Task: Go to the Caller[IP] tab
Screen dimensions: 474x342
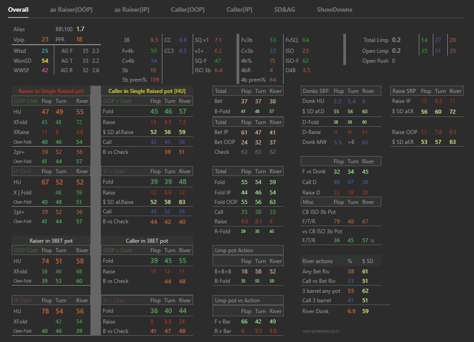Action: coord(239,9)
